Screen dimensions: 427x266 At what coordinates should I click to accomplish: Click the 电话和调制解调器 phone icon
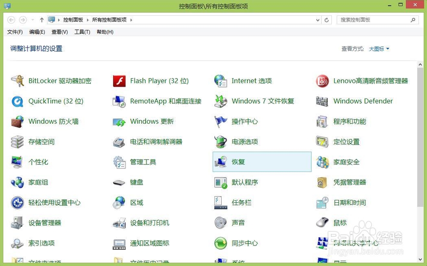[119, 142]
